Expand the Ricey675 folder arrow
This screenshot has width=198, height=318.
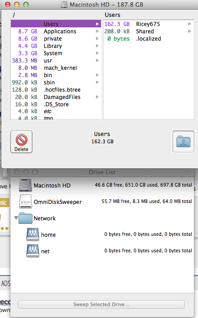[190, 24]
